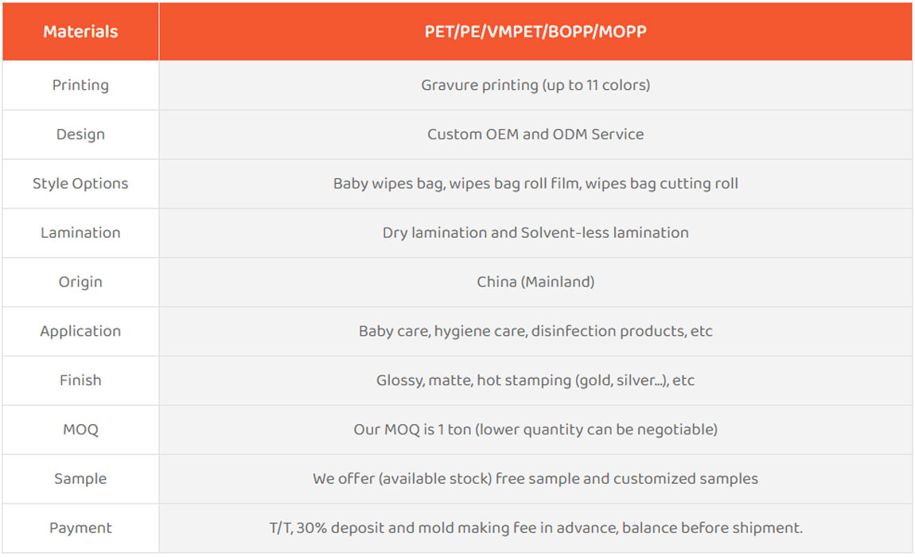Select the Application row label
The image size is (915, 557).
coord(80,332)
